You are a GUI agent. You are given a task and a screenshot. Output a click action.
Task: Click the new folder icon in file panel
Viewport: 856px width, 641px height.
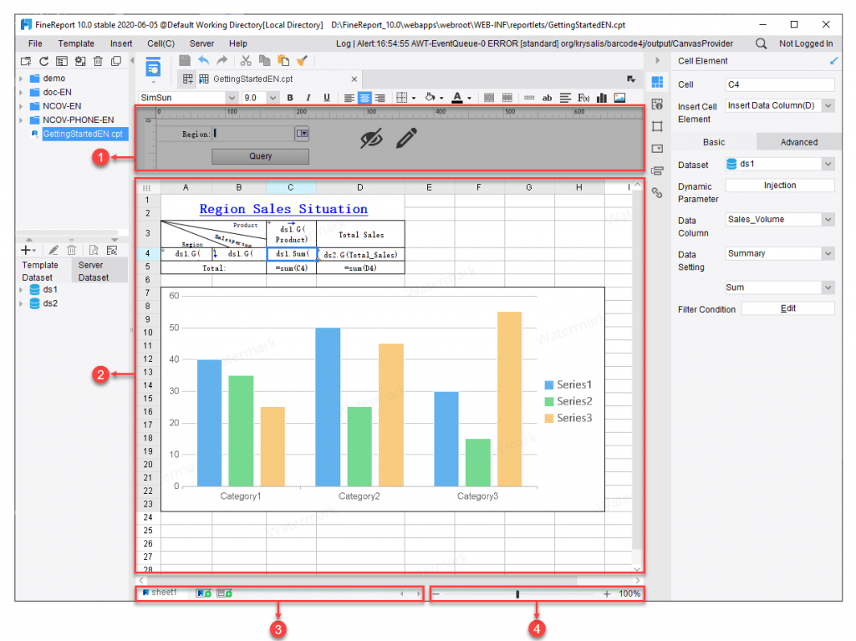[26, 61]
